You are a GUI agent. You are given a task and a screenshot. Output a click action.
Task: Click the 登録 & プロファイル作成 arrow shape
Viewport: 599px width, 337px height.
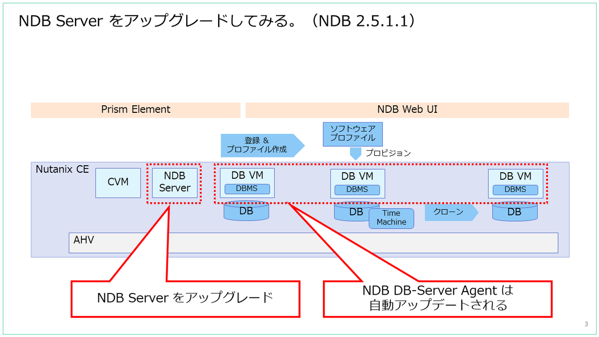263,145
